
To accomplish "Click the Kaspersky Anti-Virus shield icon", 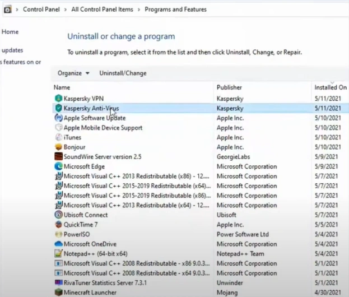I will tap(58, 108).
